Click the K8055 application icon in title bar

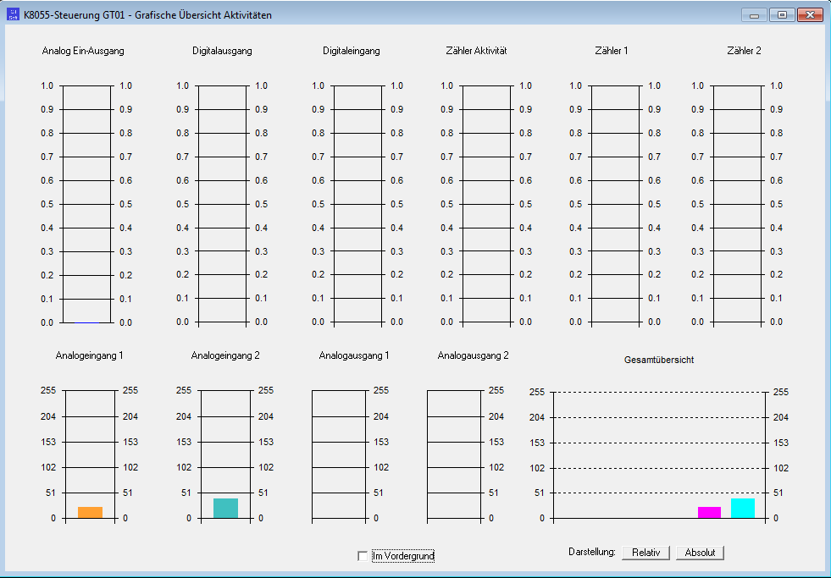[13, 15]
